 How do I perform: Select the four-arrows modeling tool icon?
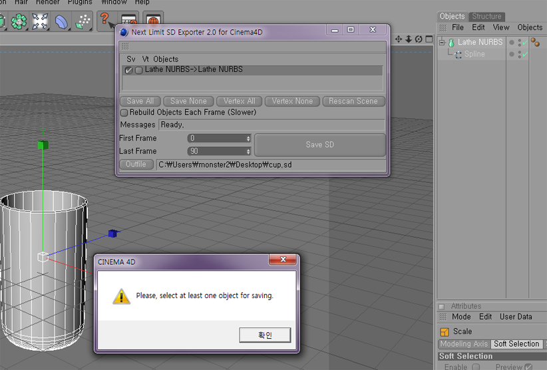tap(40, 21)
